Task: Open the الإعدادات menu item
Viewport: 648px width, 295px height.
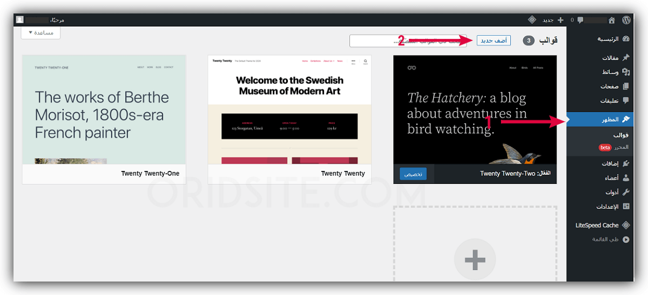Action: click(x=600, y=207)
